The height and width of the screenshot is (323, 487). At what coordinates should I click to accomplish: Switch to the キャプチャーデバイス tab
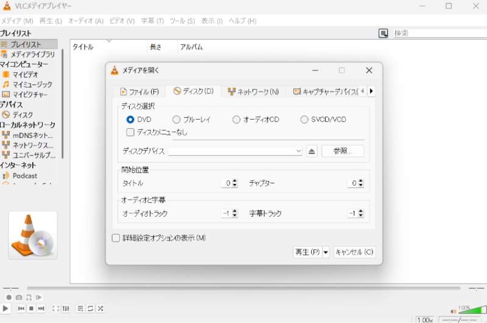coord(326,92)
